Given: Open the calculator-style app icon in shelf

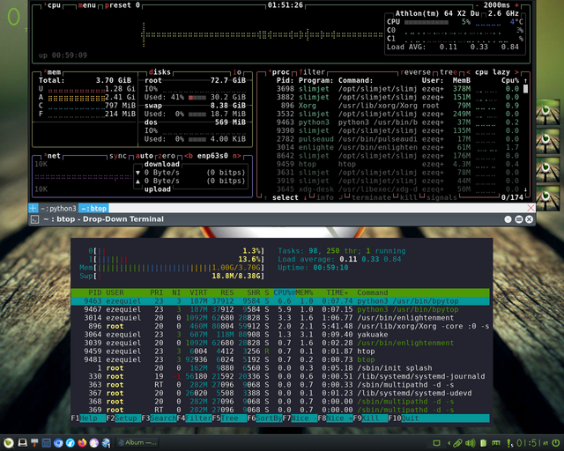Looking at the screenshot, I should coord(47,443).
